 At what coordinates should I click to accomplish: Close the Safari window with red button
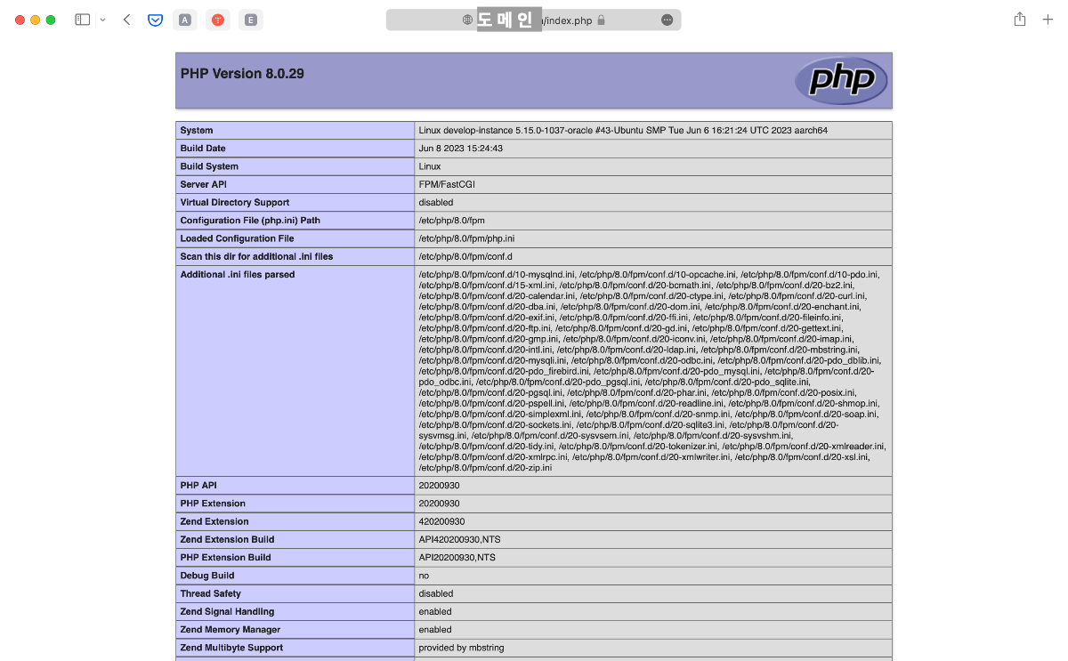[20, 20]
